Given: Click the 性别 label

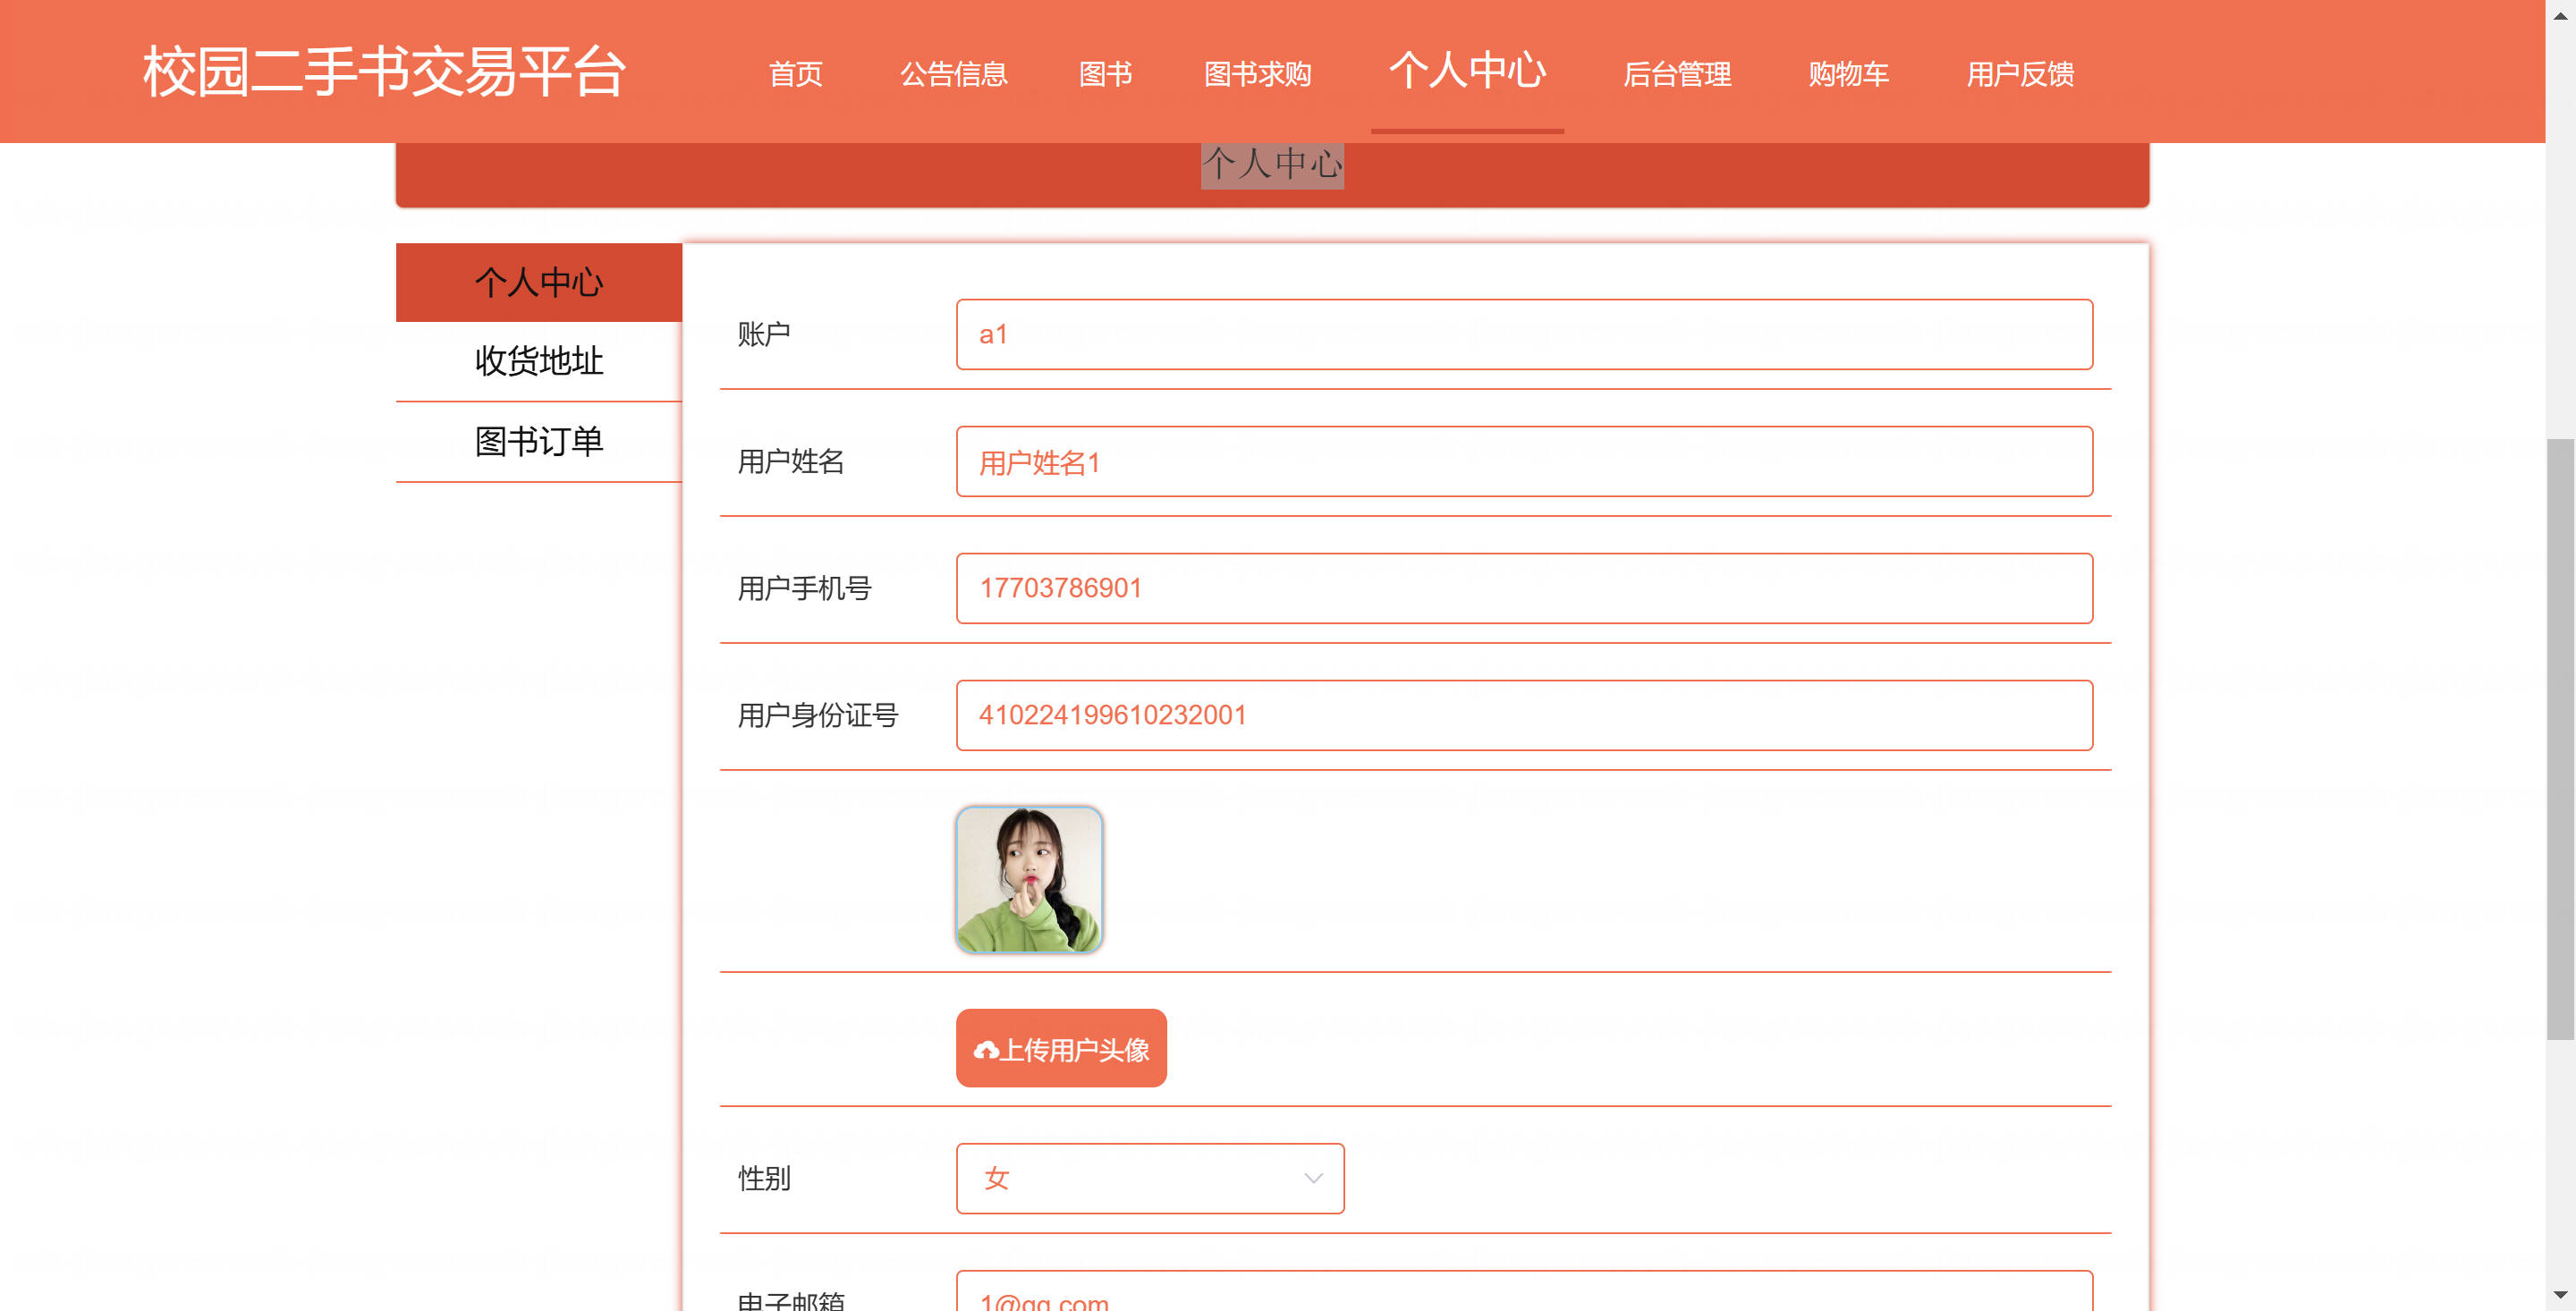Looking at the screenshot, I should click(x=764, y=1178).
